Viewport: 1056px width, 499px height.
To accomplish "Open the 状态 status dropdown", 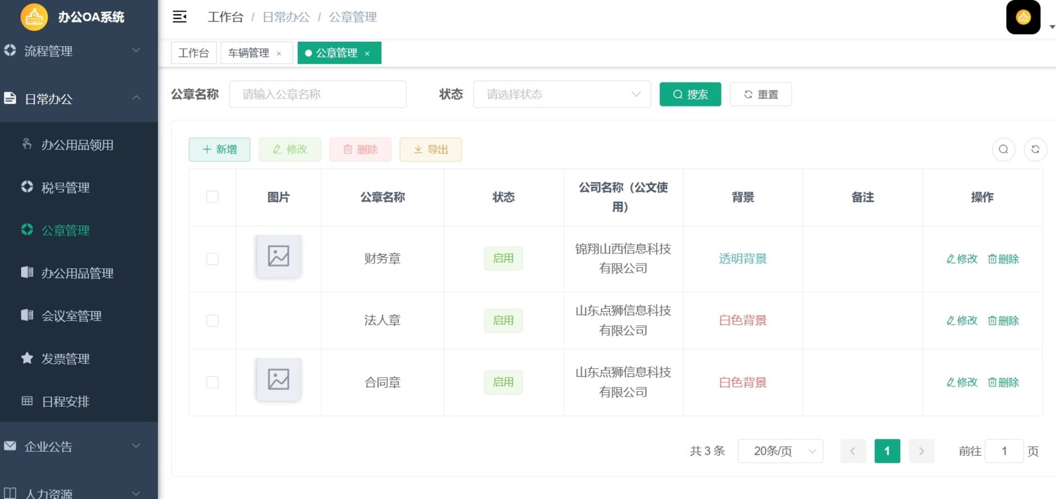I will click(x=562, y=95).
